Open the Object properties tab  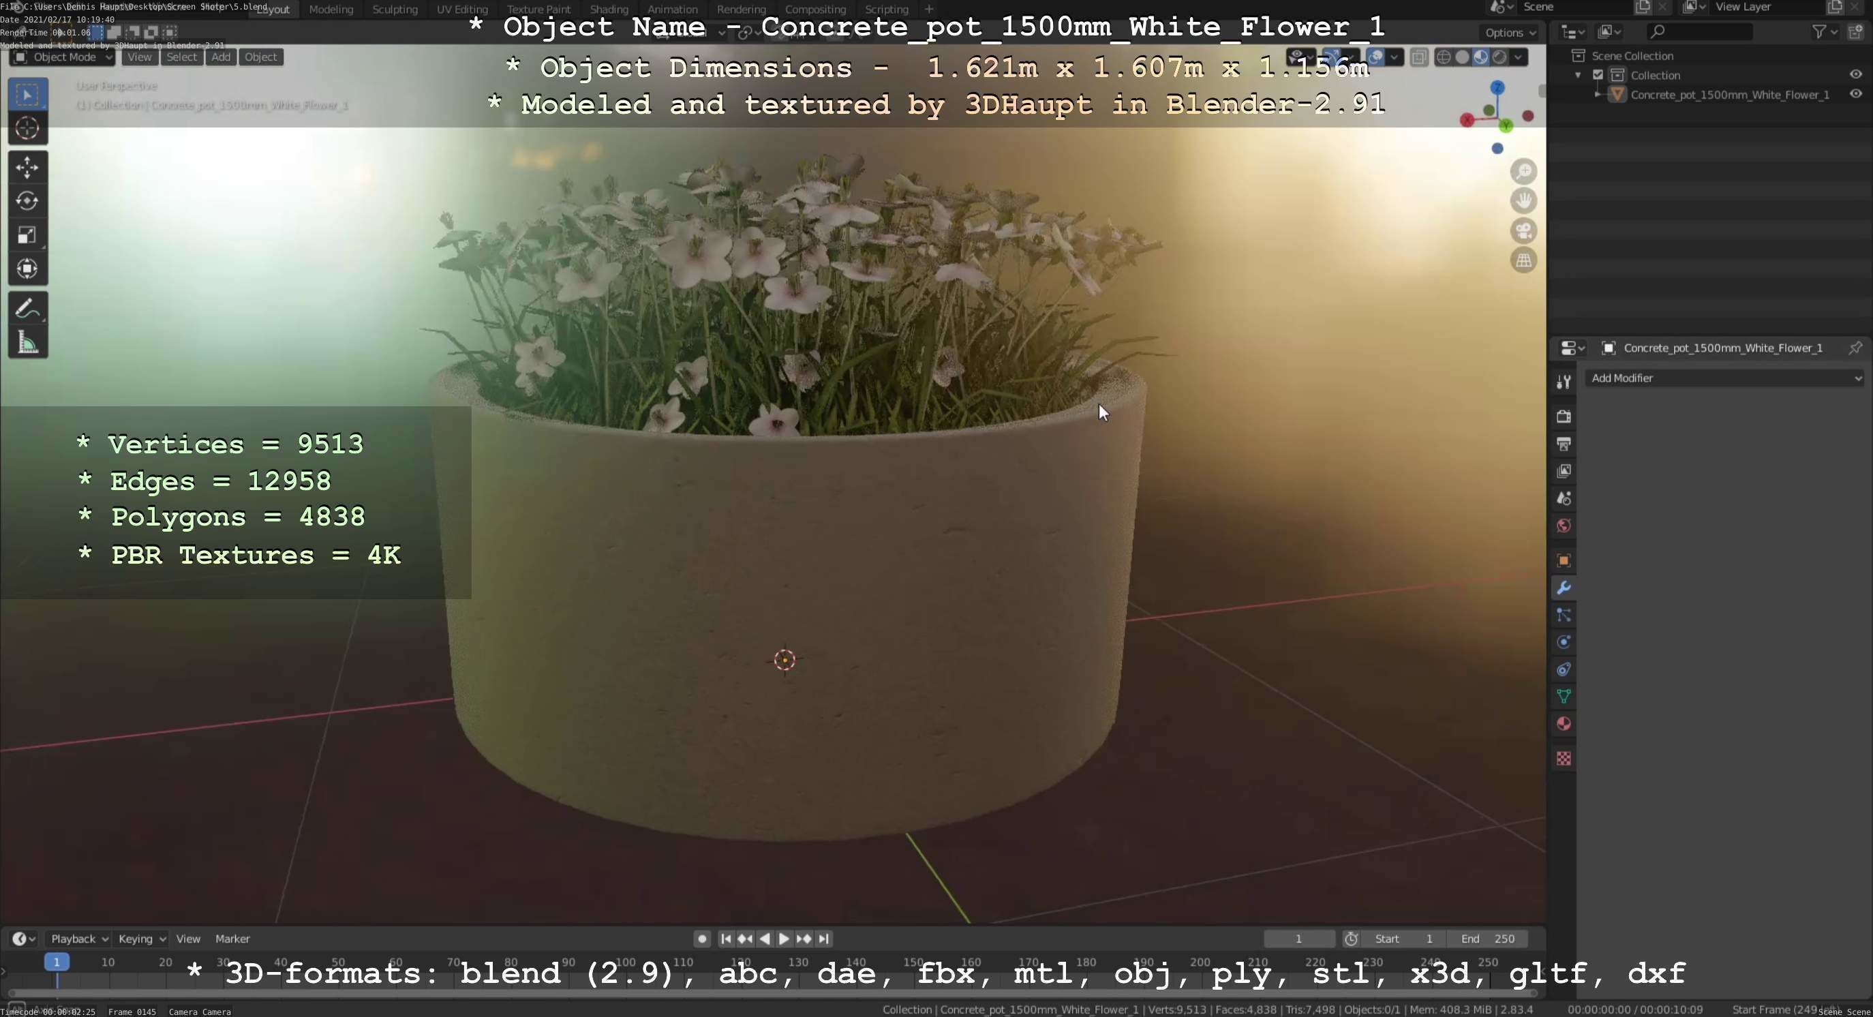(1564, 560)
